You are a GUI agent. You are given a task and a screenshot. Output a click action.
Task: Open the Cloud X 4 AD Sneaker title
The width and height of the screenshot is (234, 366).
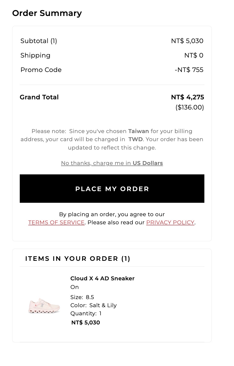(x=102, y=278)
